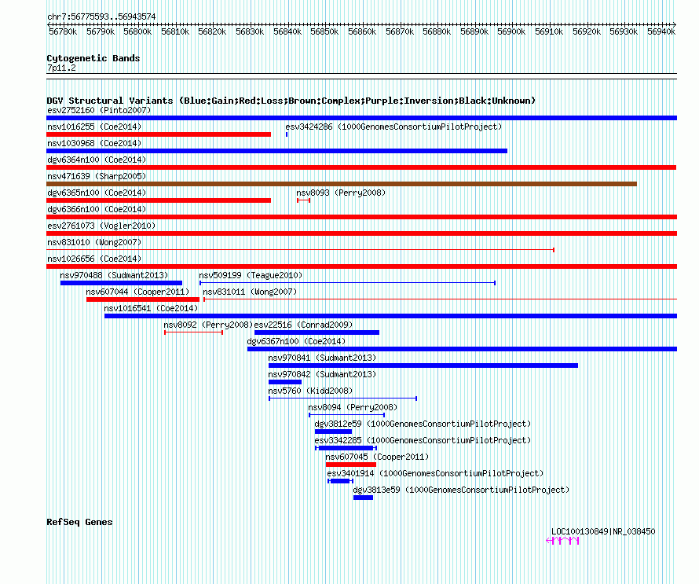Viewport: 699px width, 584px height.
Task: Click the chr7:56775593..56943574 coordinate label
Action: coord(101,17)
